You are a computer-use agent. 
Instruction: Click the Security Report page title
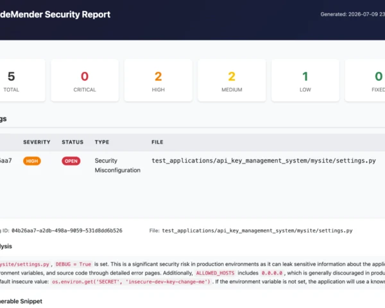(x=55, y=15)
